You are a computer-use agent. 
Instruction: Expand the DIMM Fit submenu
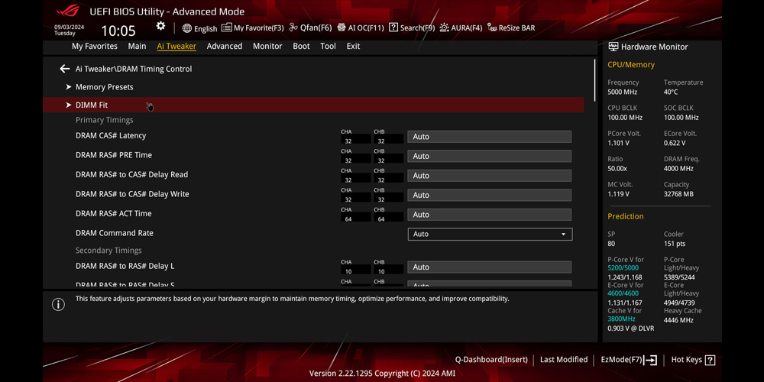pyautogui.click(x=313, y=105)
